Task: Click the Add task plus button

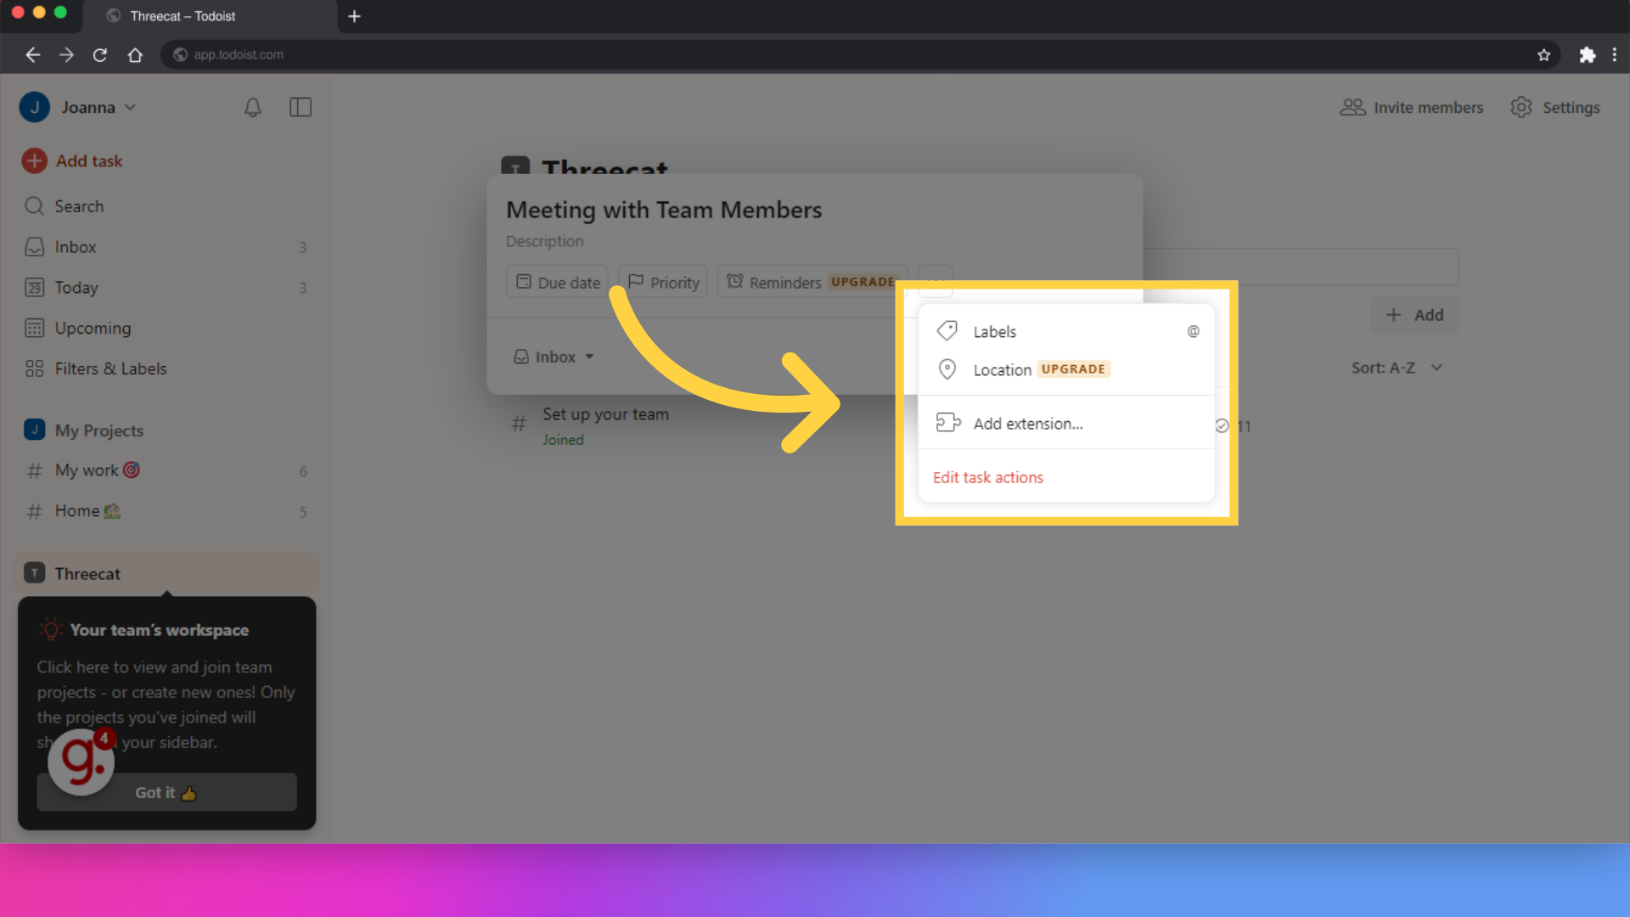Action: coord(35,160)
